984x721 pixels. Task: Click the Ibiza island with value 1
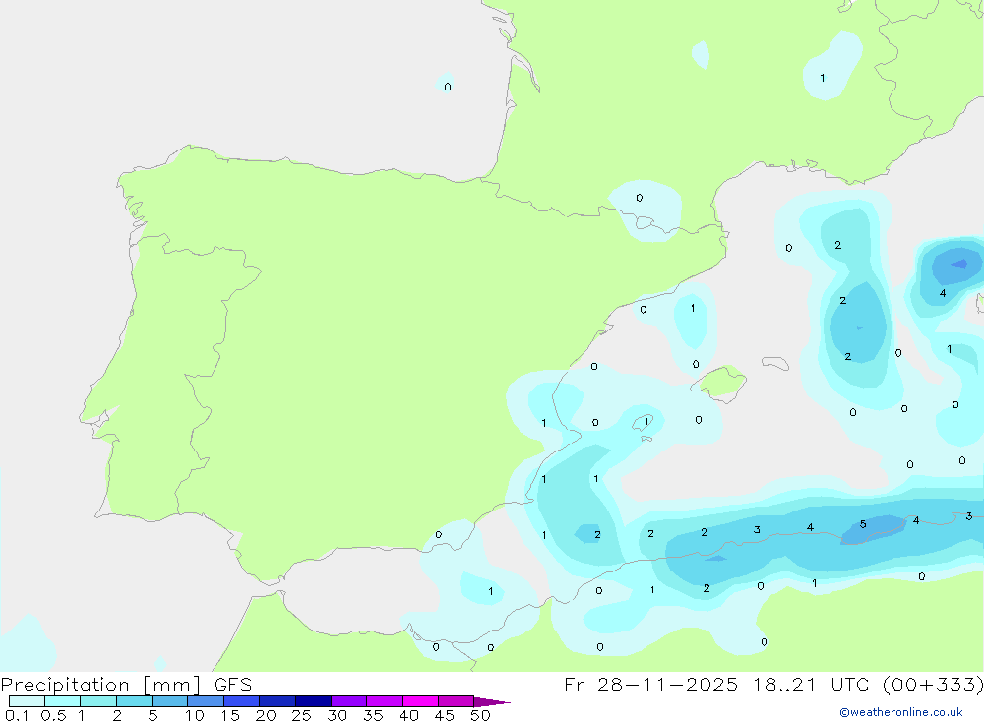(x=643, y=422)
